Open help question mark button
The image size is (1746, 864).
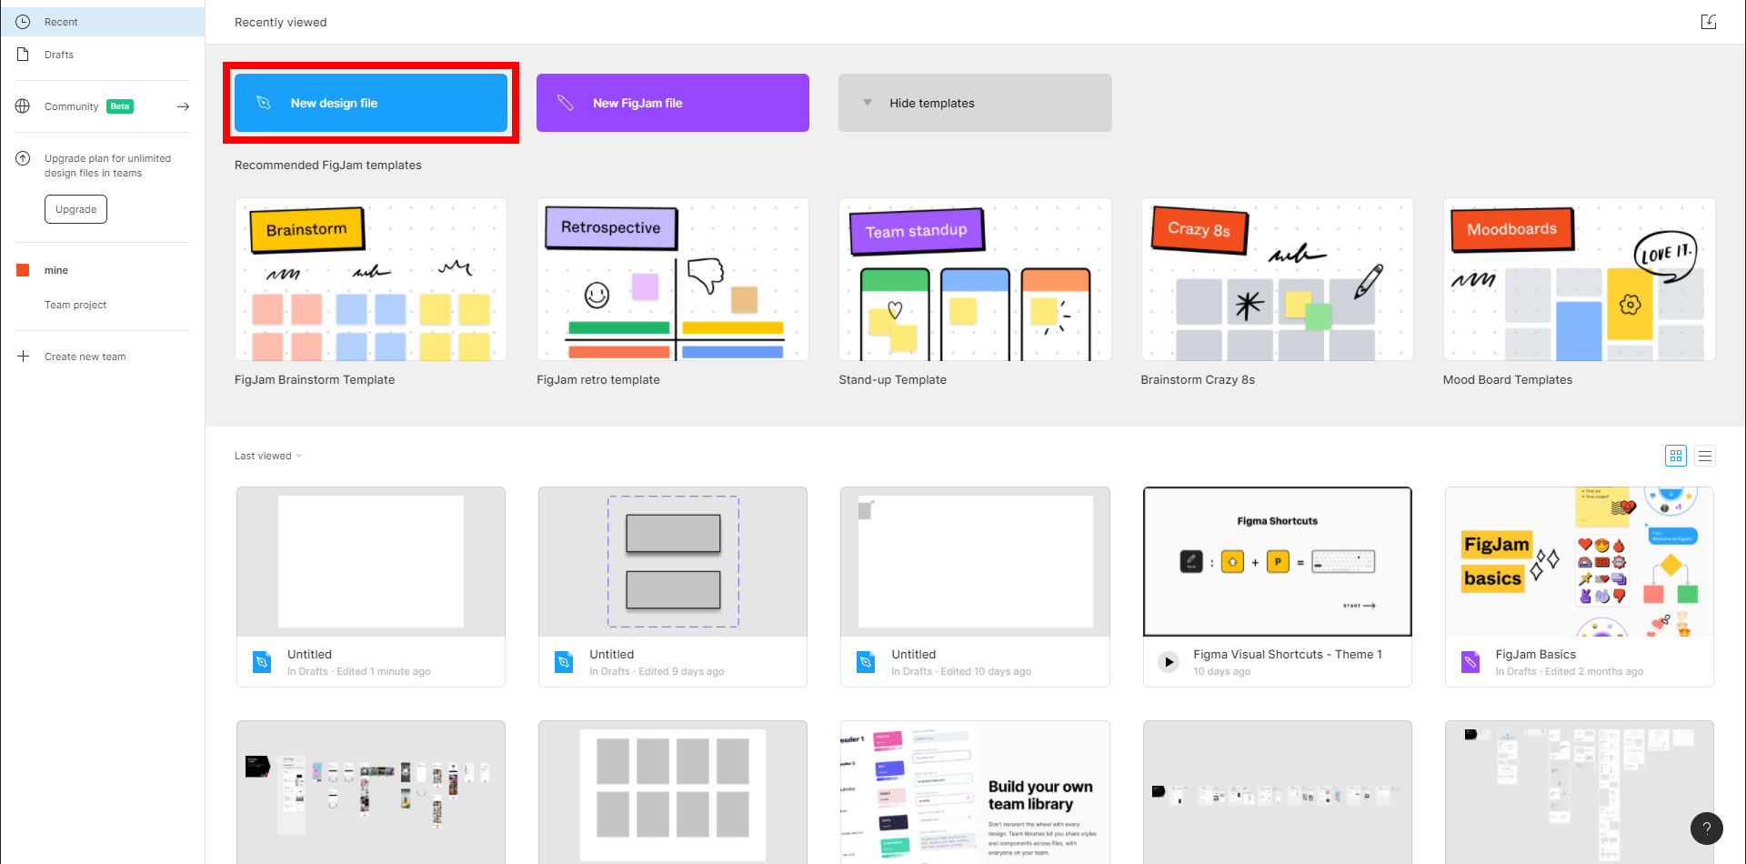click(1707, 829)
